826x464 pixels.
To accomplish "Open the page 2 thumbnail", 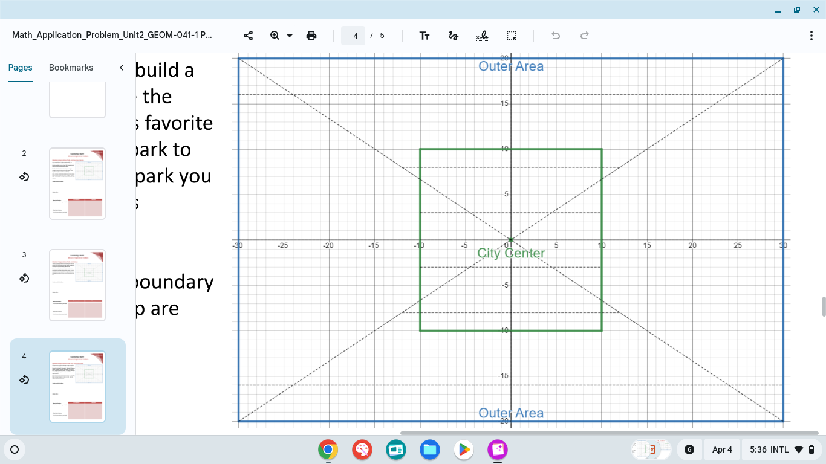I will click(x=77, y=184).
